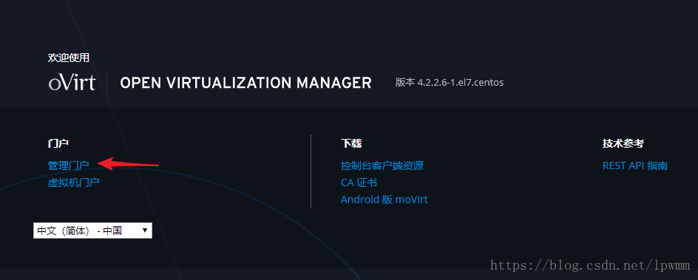The width and height of the screenshot is (698, 280).
Task: Click the language dropdown's black arrow
Action: pyautogui.click(x=145, y=231)
